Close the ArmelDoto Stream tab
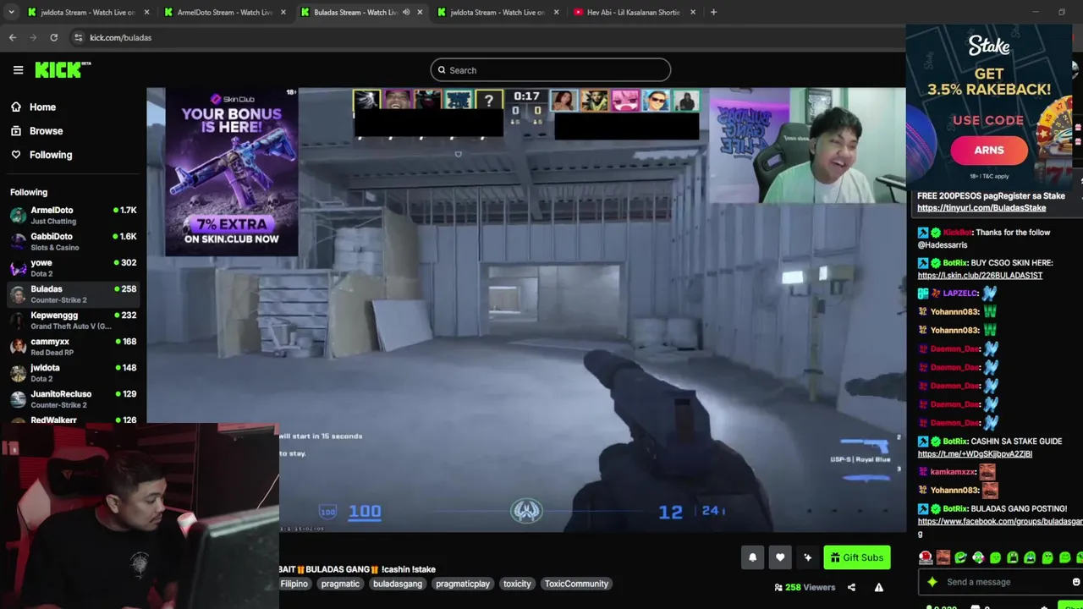 click(x=283, y=12)
